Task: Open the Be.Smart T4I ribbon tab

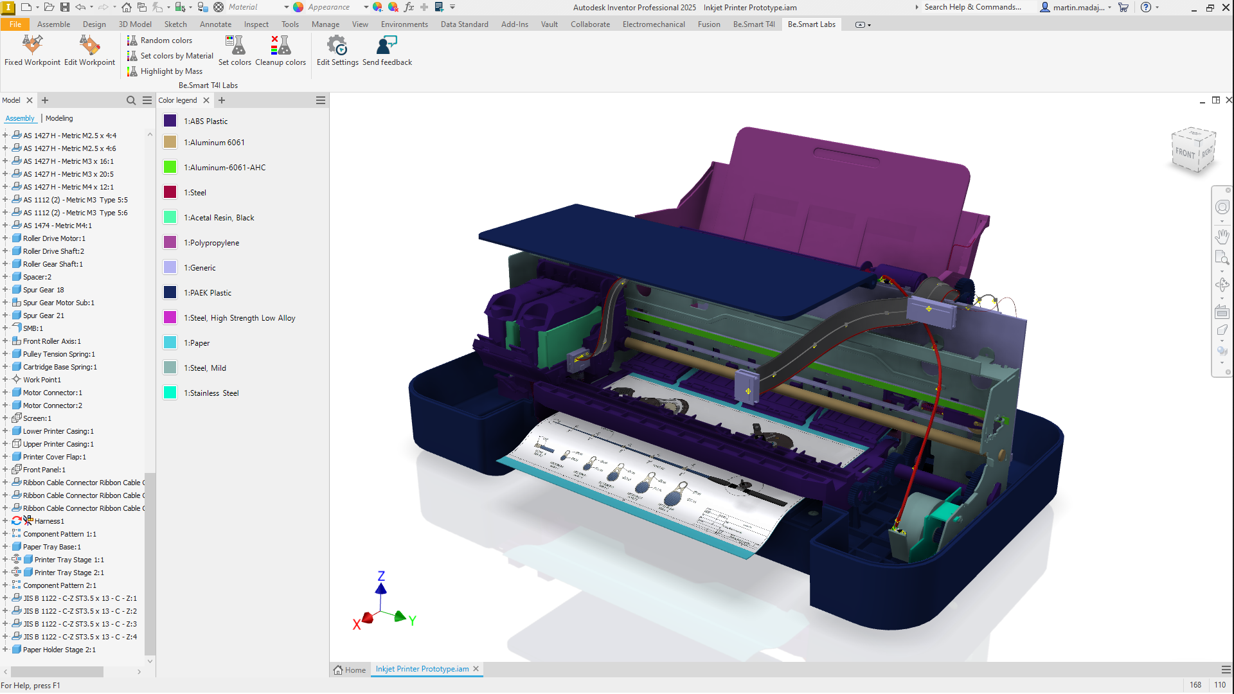Action: click(x=753, y=24)
